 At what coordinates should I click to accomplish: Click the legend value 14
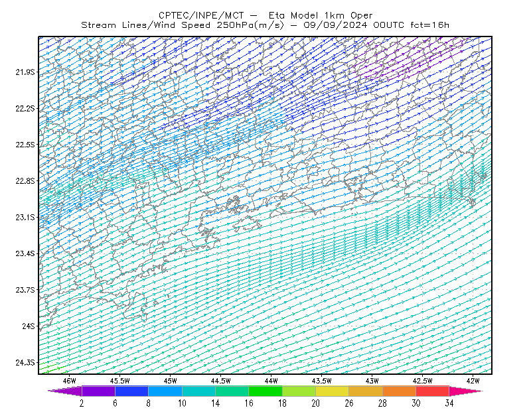pyautogui.click(x=215, y=403)
